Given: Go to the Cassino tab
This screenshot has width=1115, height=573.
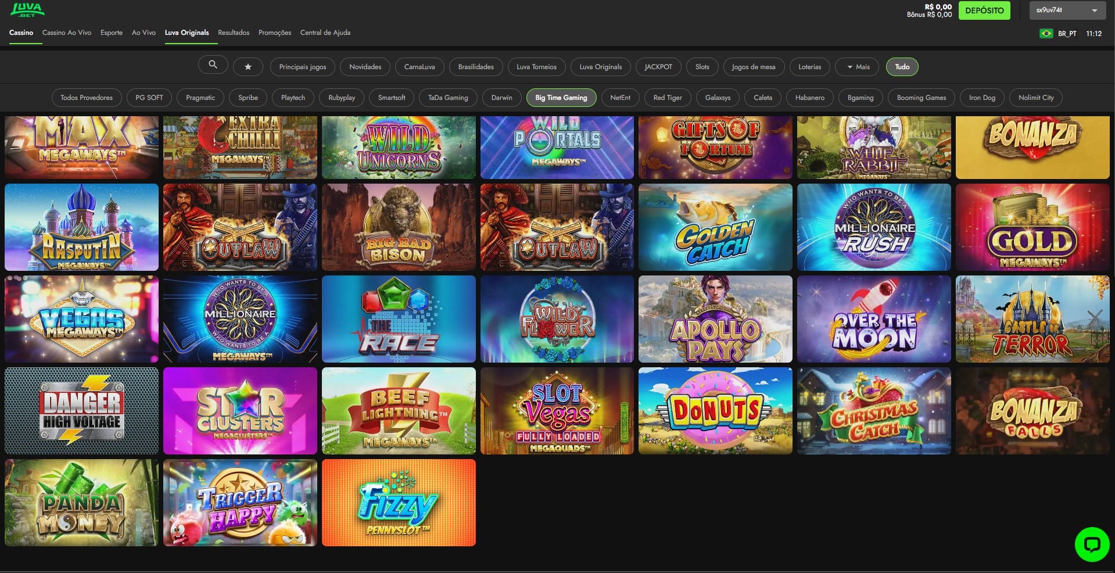Looking at the screenshot, I should click(21, 33).
